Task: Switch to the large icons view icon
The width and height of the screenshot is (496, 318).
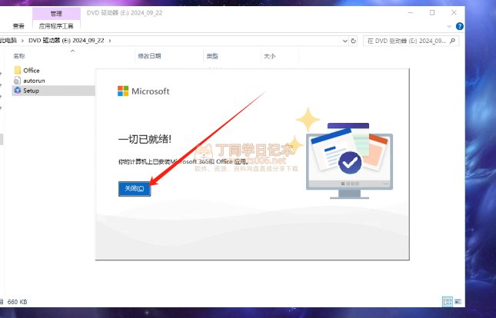Action: click(458, 302)
